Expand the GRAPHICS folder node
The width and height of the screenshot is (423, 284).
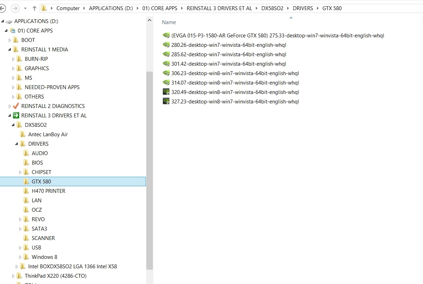13,68
